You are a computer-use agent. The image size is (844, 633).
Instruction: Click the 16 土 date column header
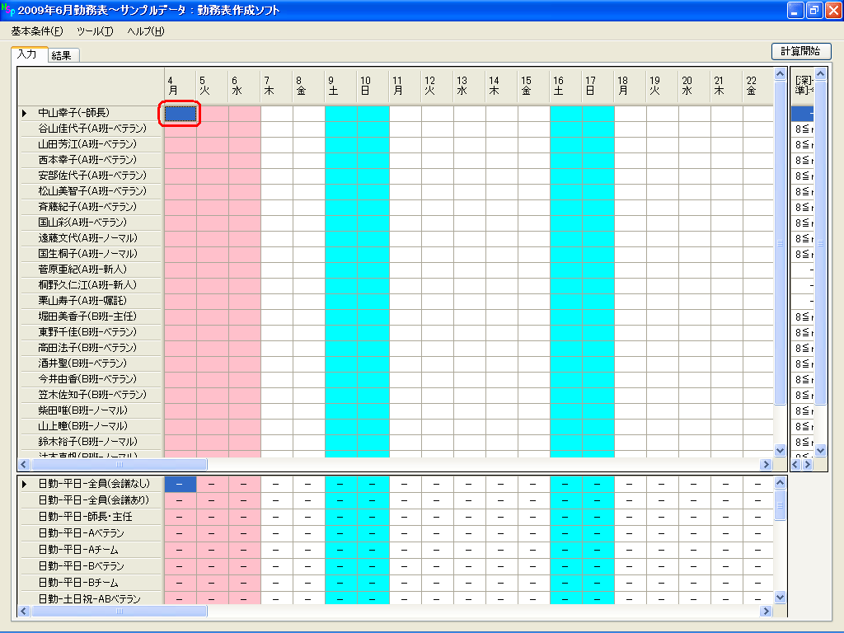pos(566,86)
